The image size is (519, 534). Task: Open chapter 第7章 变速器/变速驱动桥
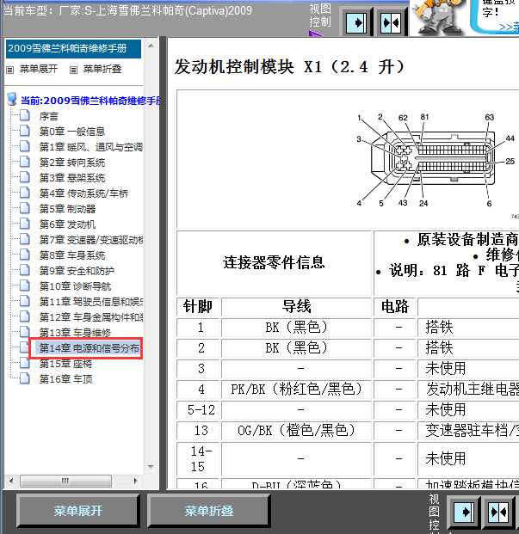click(91, 240)
